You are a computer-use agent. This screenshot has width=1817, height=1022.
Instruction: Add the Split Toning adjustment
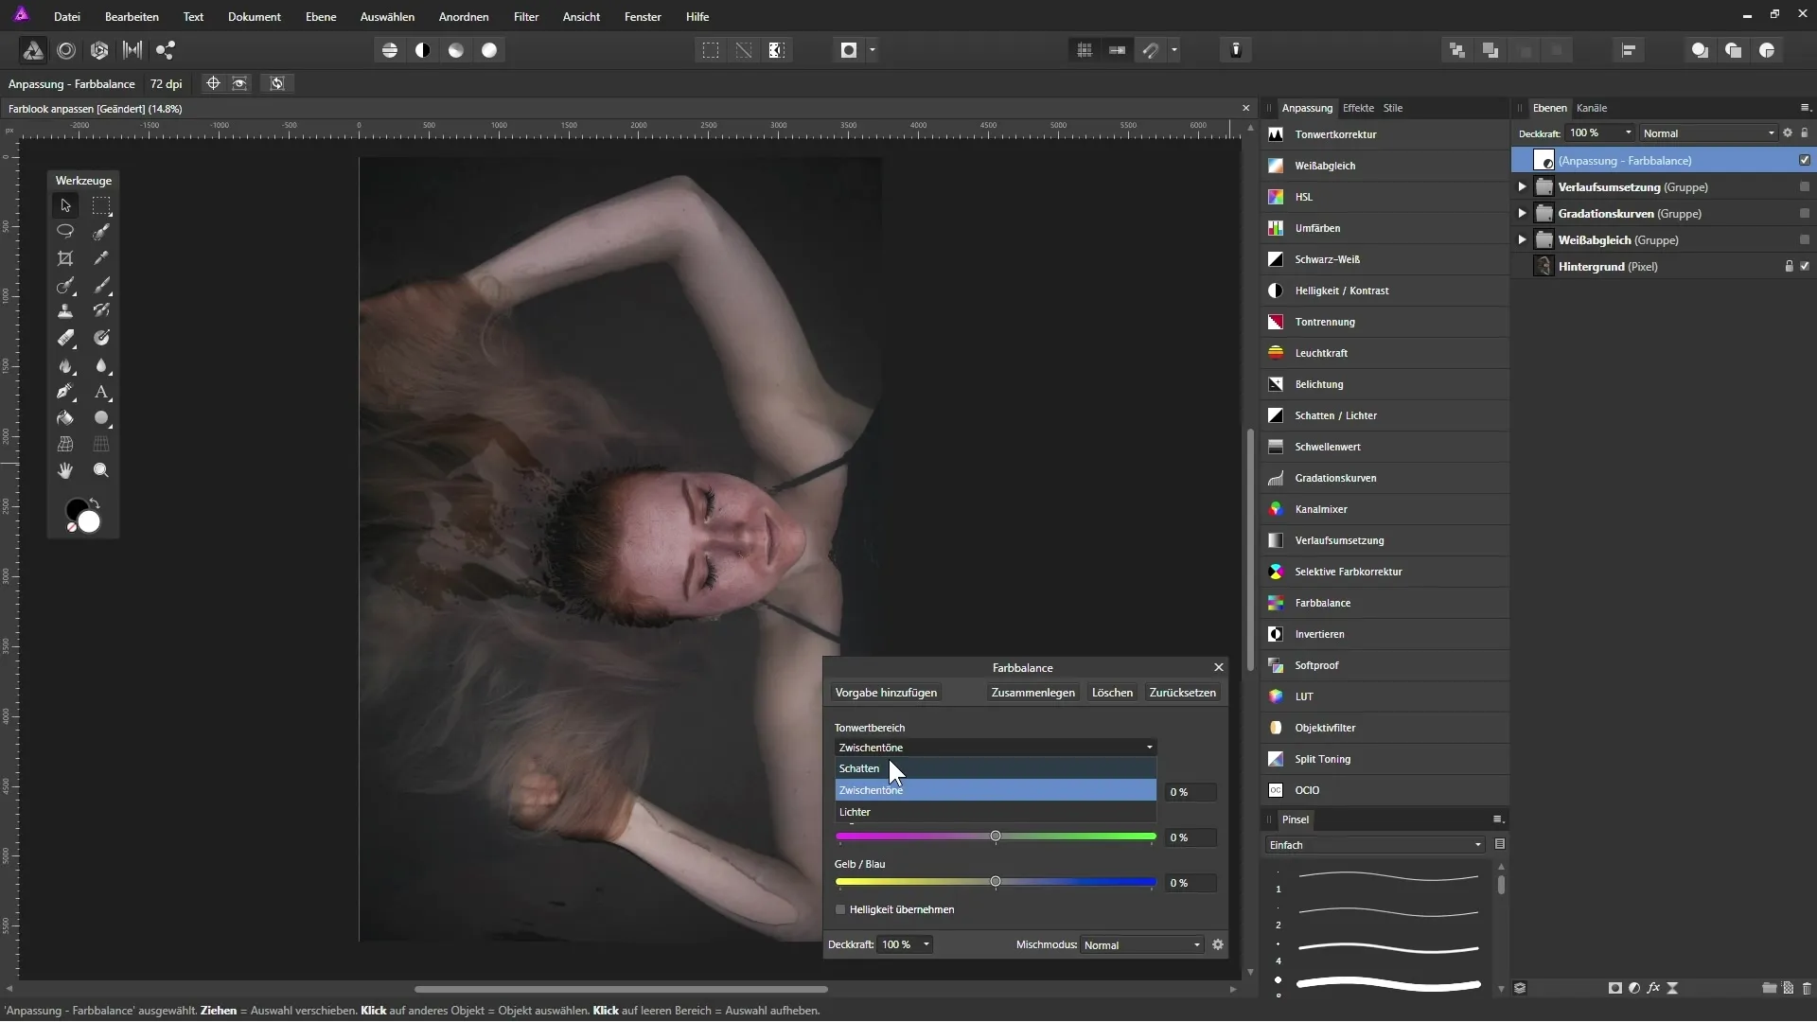(1385, 759)
